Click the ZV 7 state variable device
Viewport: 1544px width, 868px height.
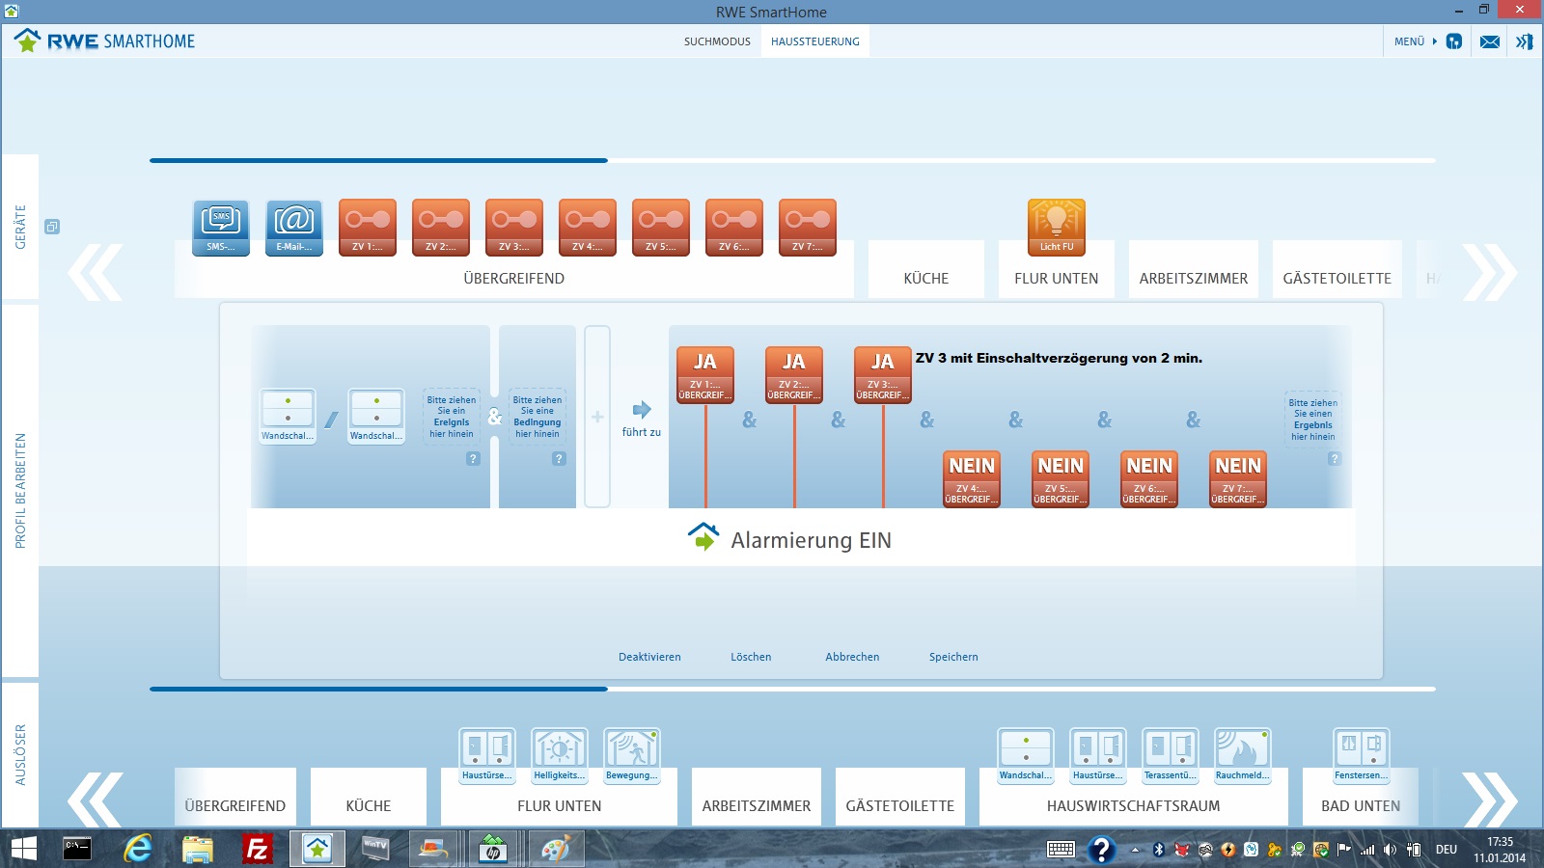(x=808, y=228)
